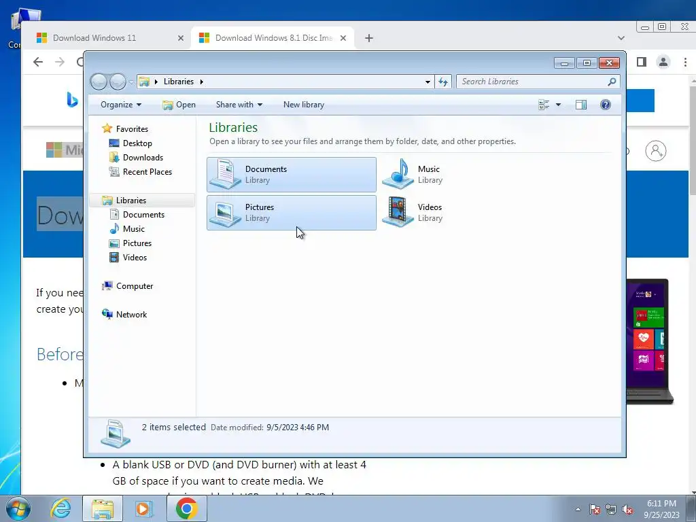Open the Windows Start menu orb
696x522 pixels.
tap(18, 508)
